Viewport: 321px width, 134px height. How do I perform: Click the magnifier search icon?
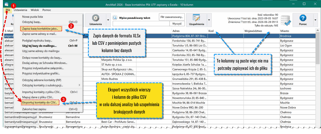click(x=115, y=18)
